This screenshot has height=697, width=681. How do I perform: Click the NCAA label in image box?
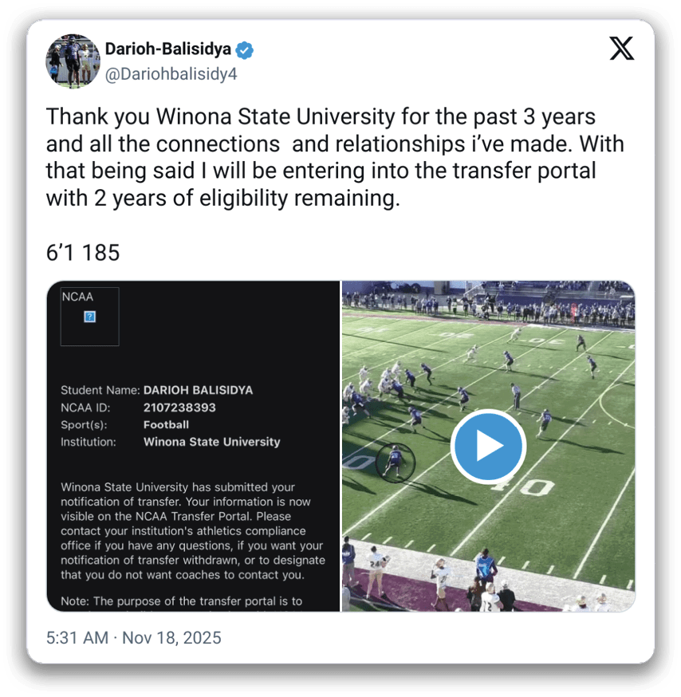click(77, 297)
